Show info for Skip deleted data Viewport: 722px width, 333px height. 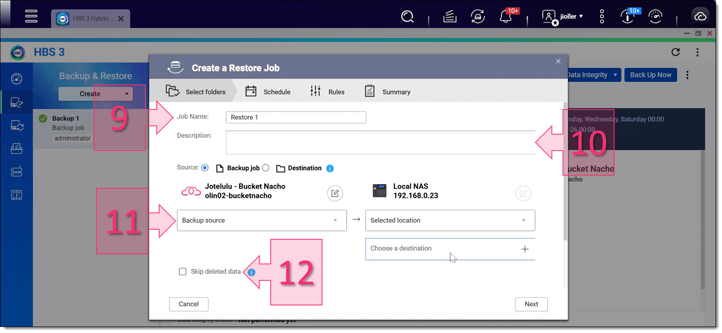251,272
